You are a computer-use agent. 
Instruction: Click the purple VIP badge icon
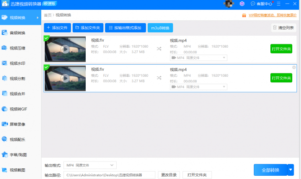tap(242, 4)
